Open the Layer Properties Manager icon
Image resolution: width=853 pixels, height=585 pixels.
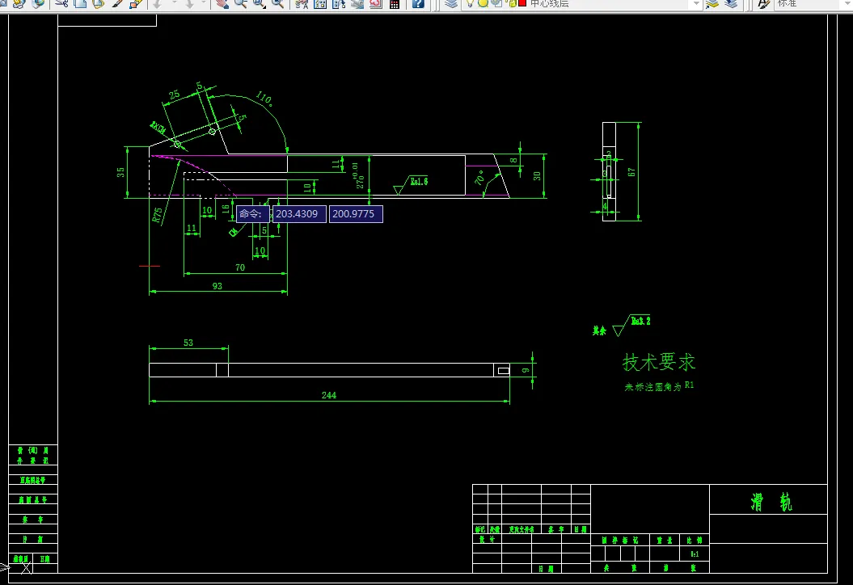coord(451,4)
